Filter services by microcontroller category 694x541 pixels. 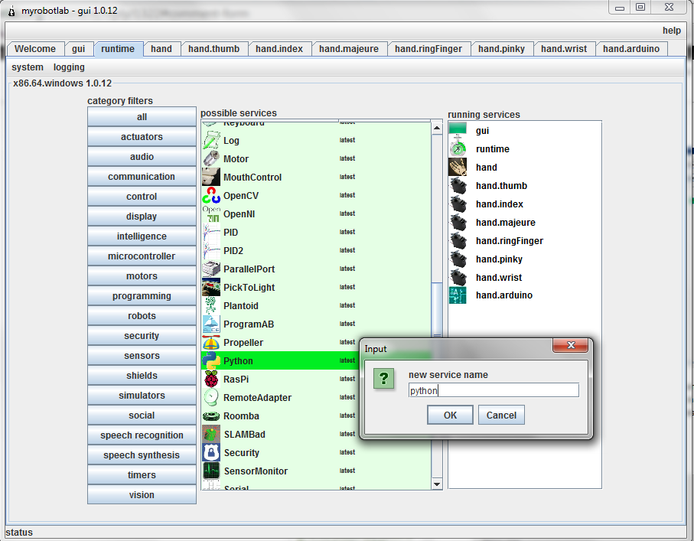pos(142,256)
